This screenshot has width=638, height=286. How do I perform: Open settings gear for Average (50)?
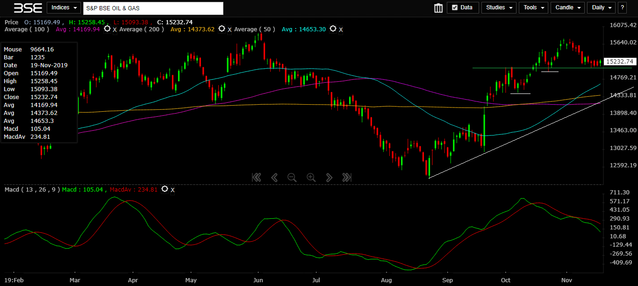coord(333,29)
